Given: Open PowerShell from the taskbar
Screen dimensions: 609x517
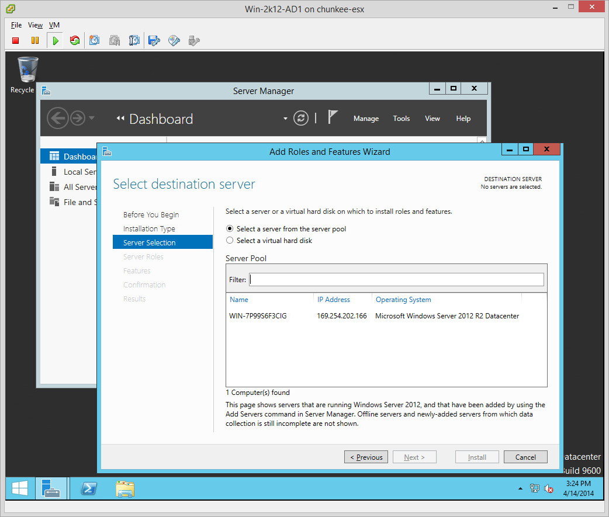Looking at the screenshot, I should [89, 488].
